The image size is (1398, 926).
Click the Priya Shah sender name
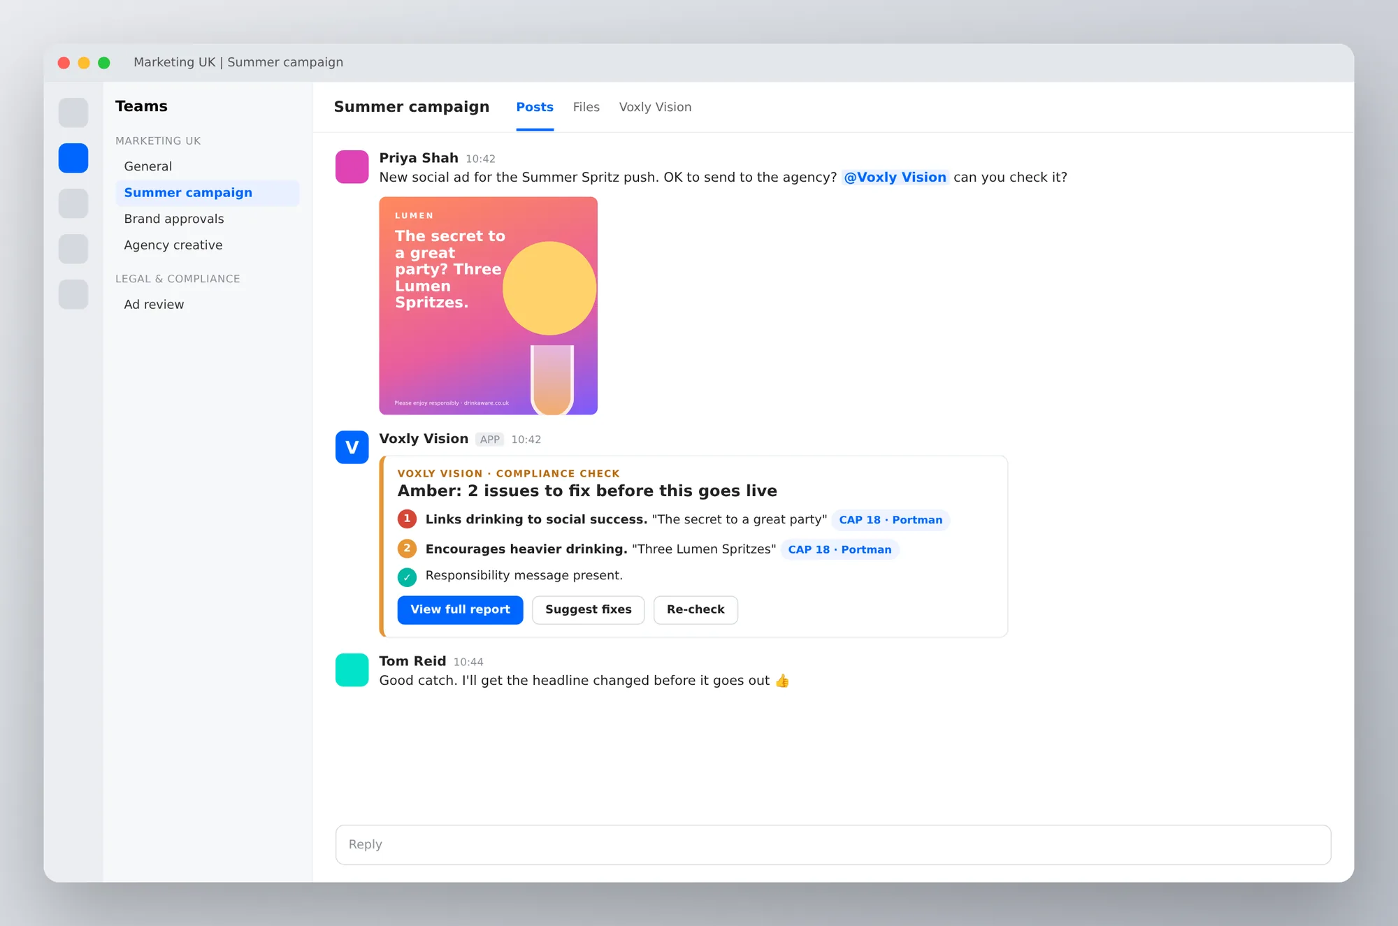pyautogui.click(x=419, y=158)
